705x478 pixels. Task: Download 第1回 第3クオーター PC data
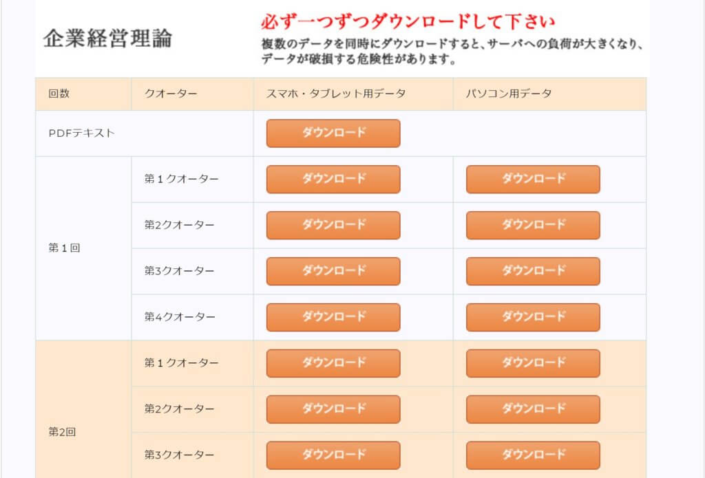(x=532, y=271)
